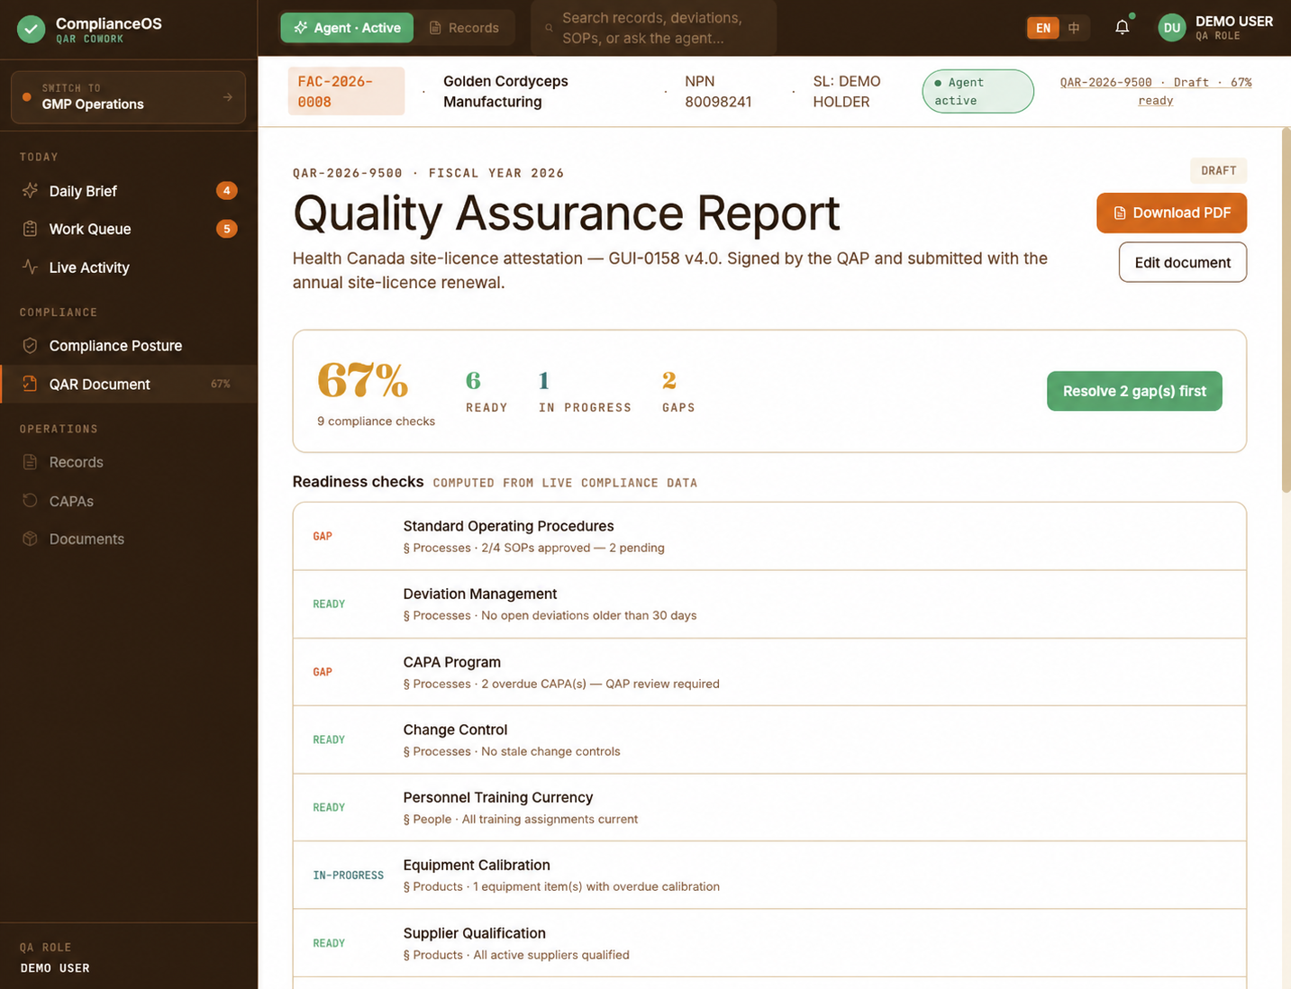Open CAPAs in sidebar
1291x989 pixels.
point(129,501)
